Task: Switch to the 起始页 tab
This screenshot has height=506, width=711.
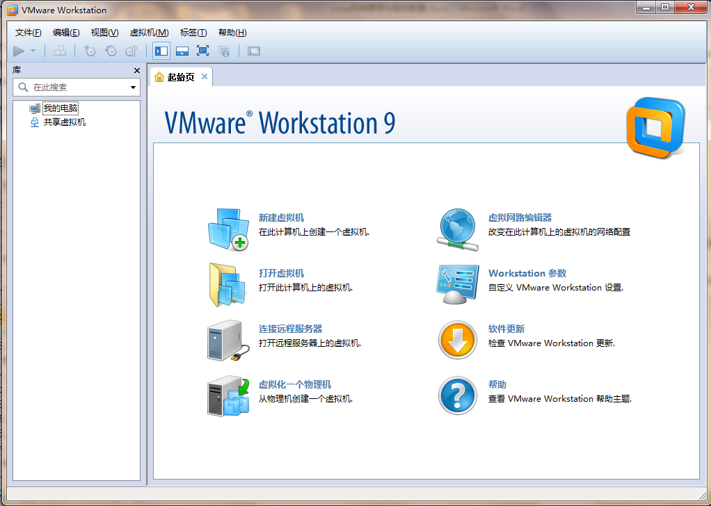Action: tap(180, 77)
